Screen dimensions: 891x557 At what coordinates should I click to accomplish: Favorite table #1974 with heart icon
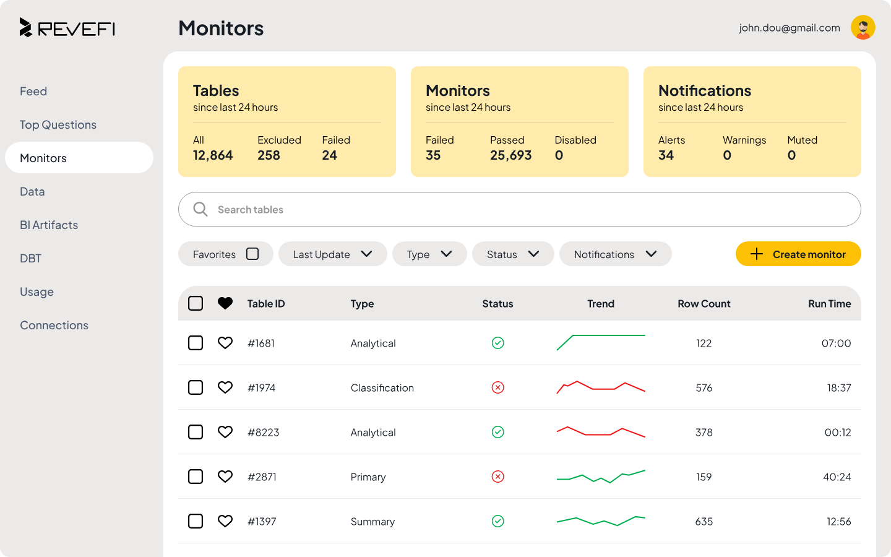click(225, 387)
